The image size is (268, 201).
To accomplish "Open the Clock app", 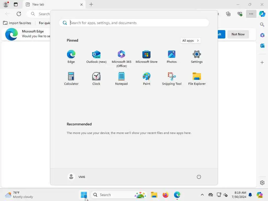I will [x=96, y=79].
